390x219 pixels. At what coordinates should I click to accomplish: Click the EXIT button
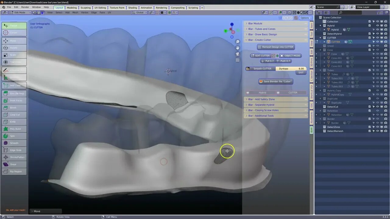(x=301, y=73)
